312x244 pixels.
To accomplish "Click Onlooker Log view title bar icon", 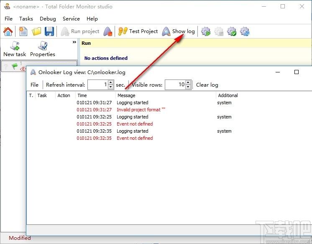I will (x=33, y=72).
